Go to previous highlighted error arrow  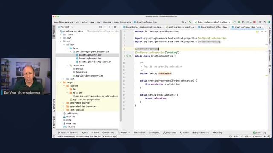click(262, 31)
